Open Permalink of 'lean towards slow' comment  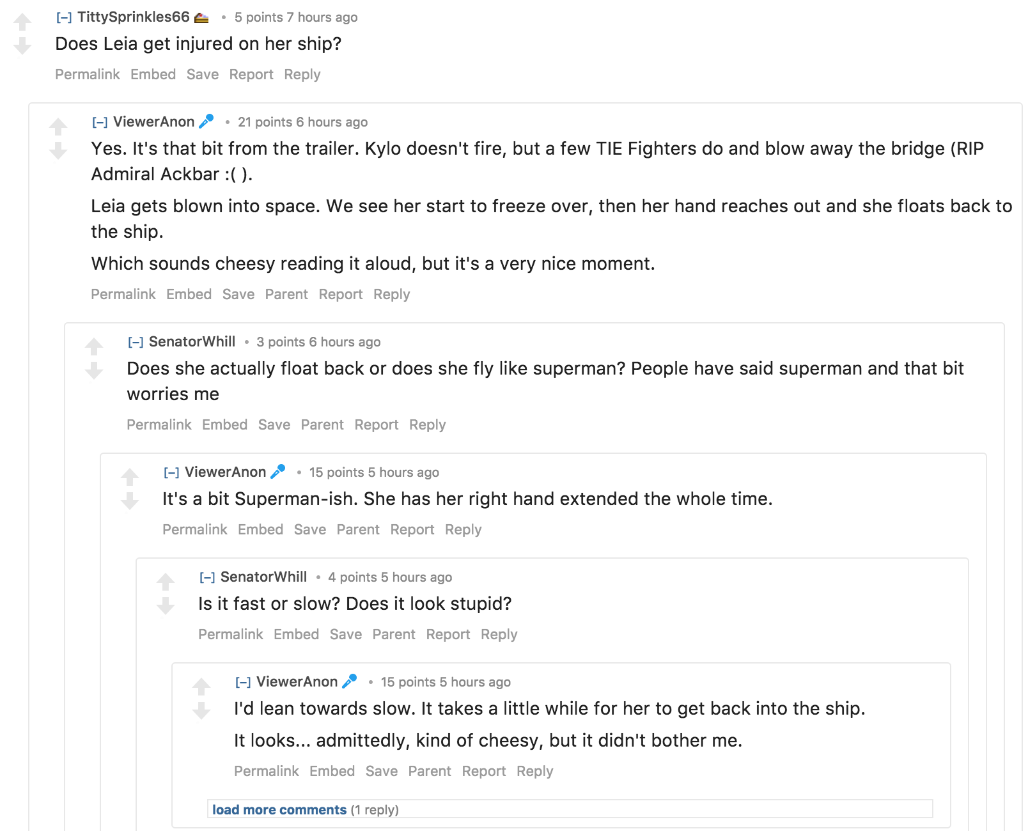point(267,772)
